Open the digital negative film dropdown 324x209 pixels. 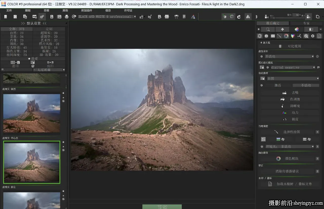coord(293,68)
